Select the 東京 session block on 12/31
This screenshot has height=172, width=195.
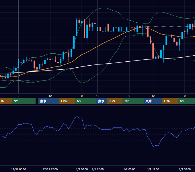pyautogui.click(x=49, y=101)
